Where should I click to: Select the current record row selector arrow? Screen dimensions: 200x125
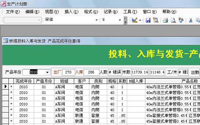pyautogui.click(x=5, y=87)
